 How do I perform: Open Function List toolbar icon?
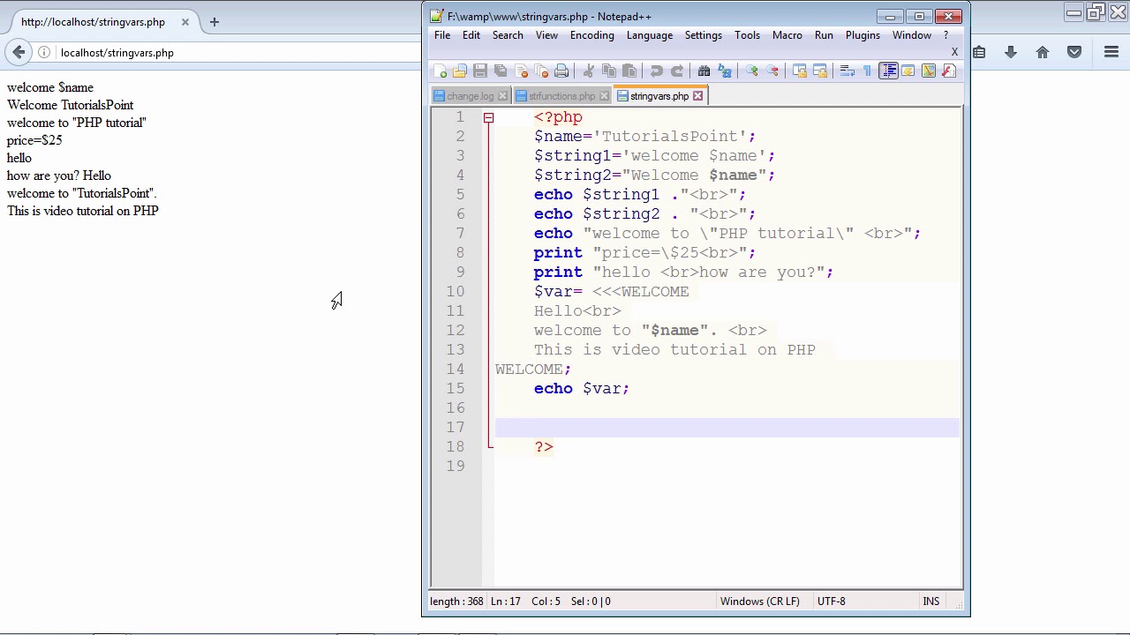949,71
